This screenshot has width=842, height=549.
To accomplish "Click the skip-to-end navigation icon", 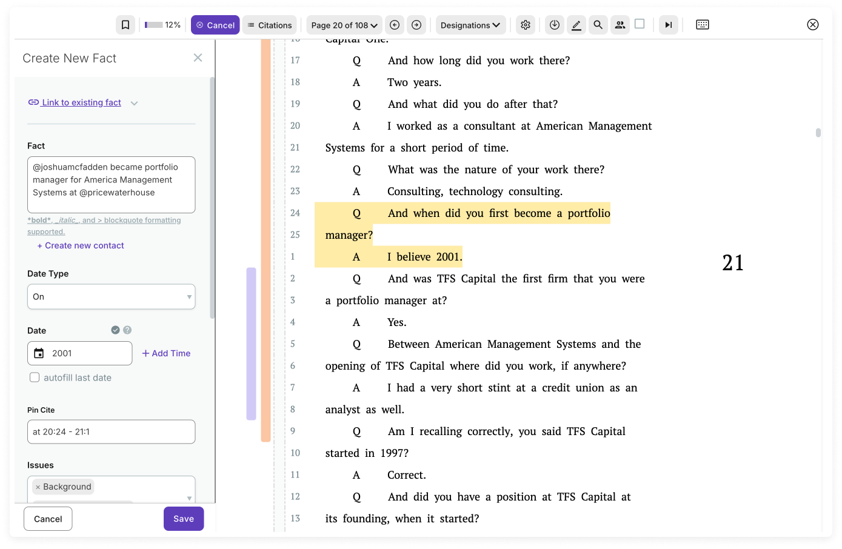I will [668, 24].
